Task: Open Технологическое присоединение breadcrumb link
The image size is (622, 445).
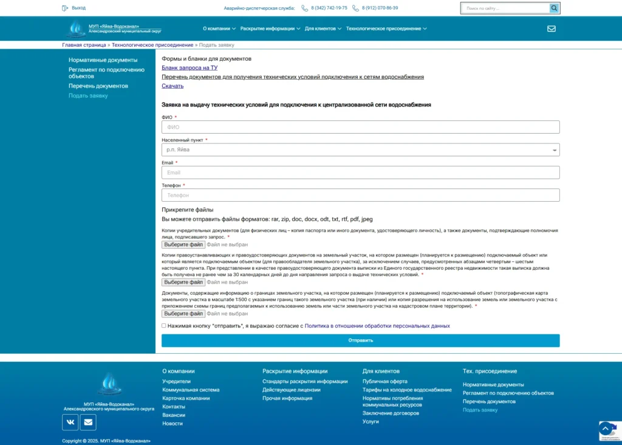Action: tap(152, 45)
